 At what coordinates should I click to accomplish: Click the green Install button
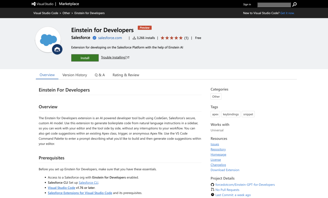coord(85,58)
